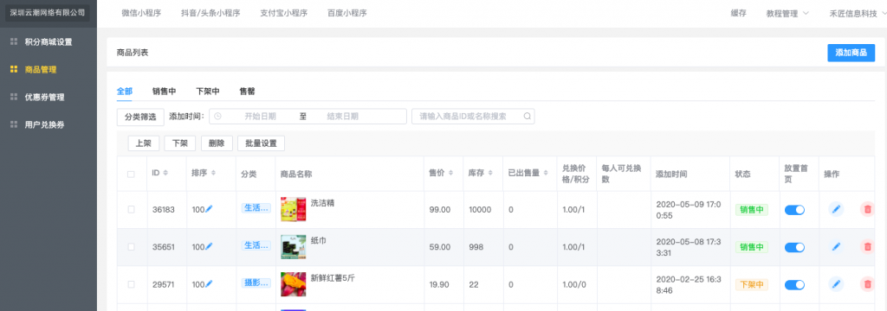This screenshot has height=311, width=887.
Task: Open the 分类筛选 category filter
Action: tap(140, 117)
